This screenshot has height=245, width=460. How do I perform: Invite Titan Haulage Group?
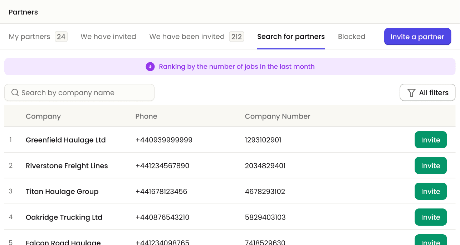[431, 191]
